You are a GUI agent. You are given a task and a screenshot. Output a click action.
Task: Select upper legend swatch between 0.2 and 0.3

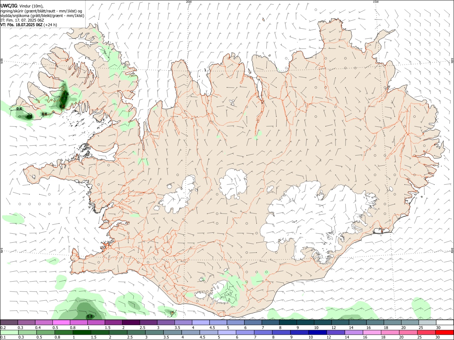(x=9, y=322)
